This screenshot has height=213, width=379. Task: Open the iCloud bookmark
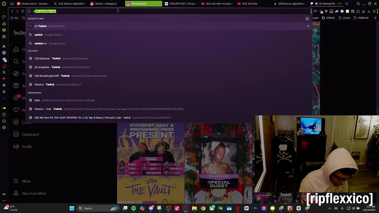pyautogui.click(x=344, y=18)
